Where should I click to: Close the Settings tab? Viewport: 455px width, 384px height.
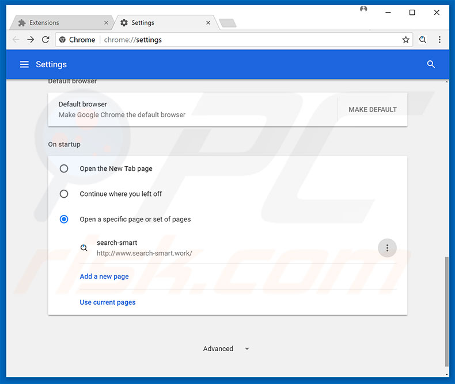click(208, 23)
